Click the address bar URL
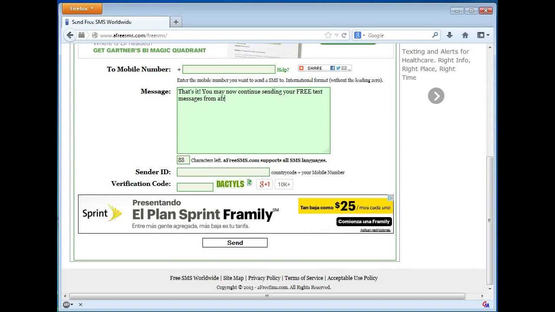The width and height of the screenshot is (555, 312). tap(134, 36)
